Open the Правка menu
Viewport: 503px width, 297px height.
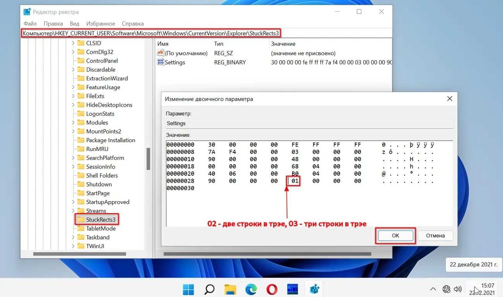point(53,24)
